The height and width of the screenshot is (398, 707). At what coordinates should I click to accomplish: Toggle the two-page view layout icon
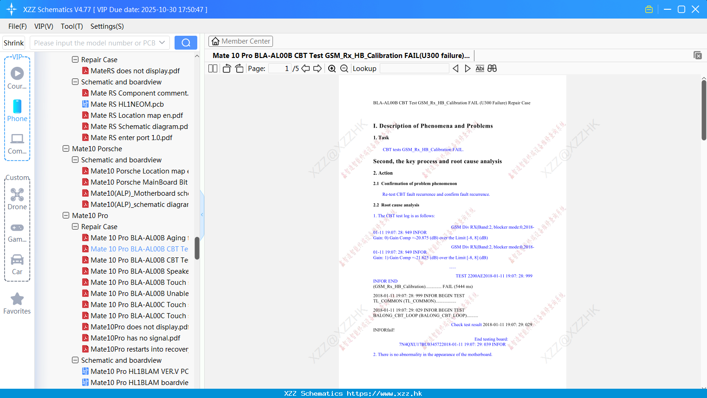[x=213, y=69]
